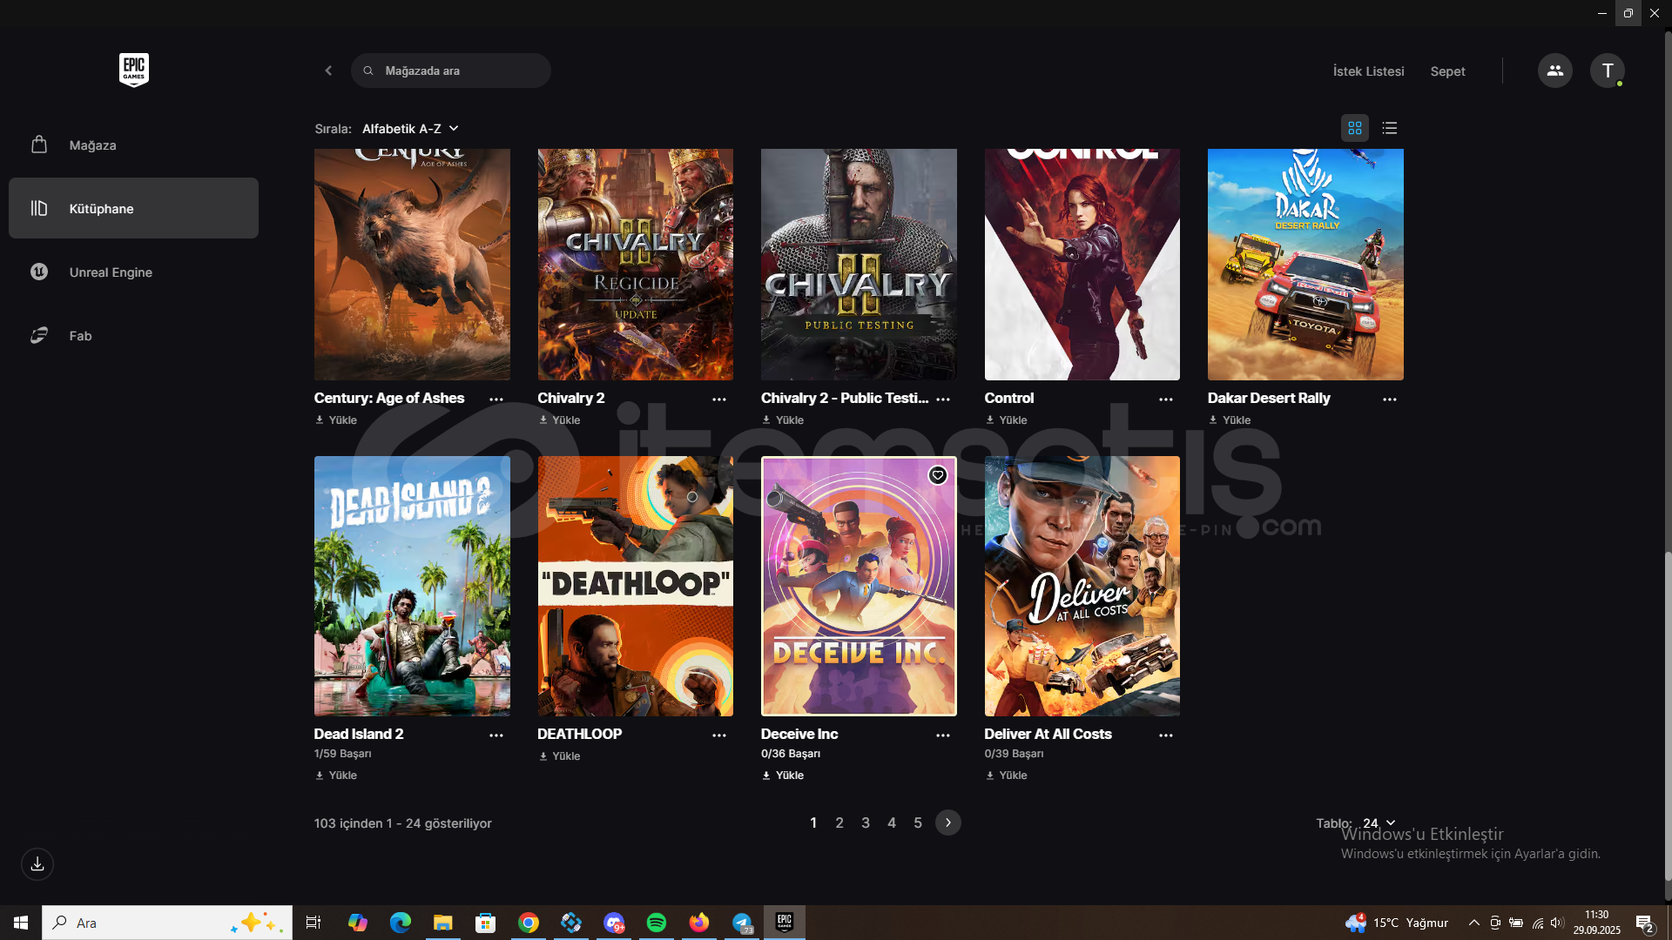Open the downloads icon at sidebar bottom
The image size is (1672, 940).
click(37, 864)
